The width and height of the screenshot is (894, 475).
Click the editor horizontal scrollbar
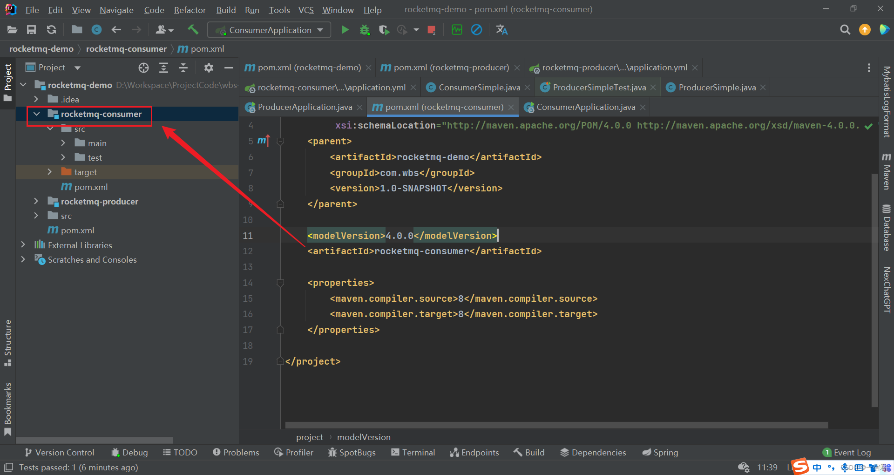[x=556, y=425]
